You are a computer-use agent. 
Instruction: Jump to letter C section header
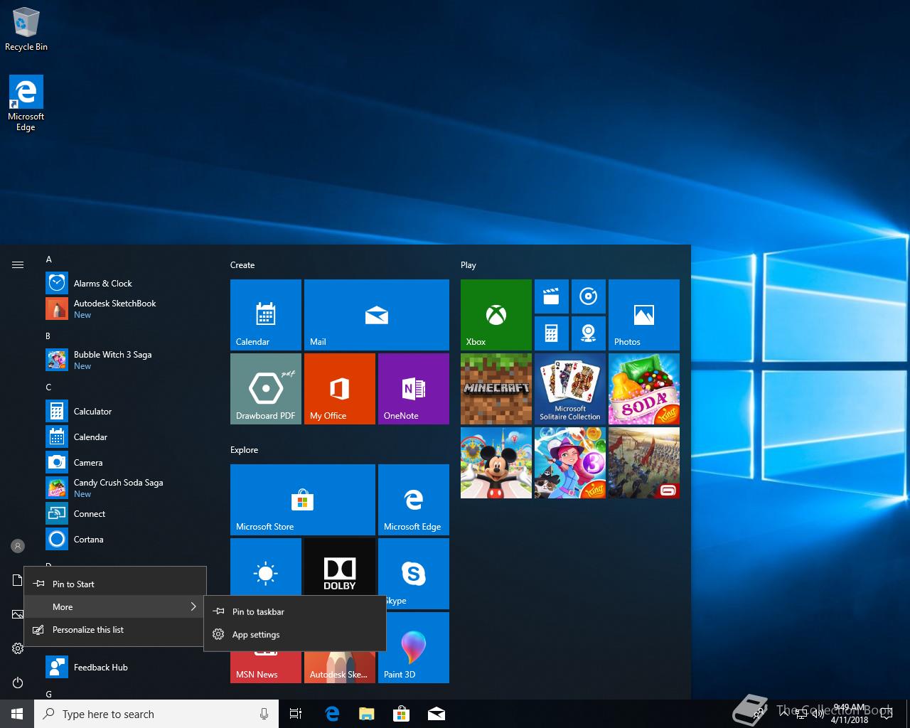point(48,387)
